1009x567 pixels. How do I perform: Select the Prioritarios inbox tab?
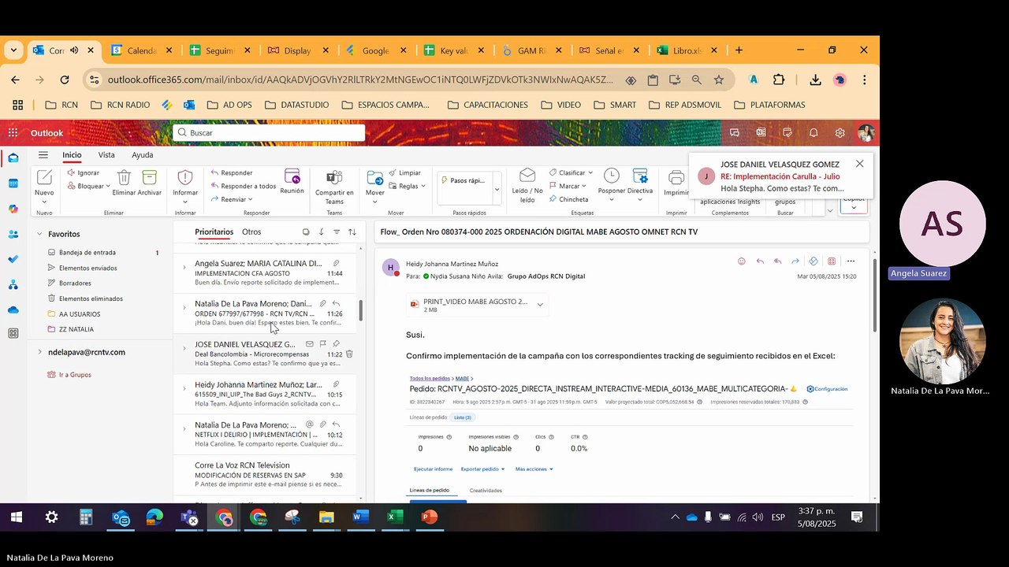[x=214, y=232]
